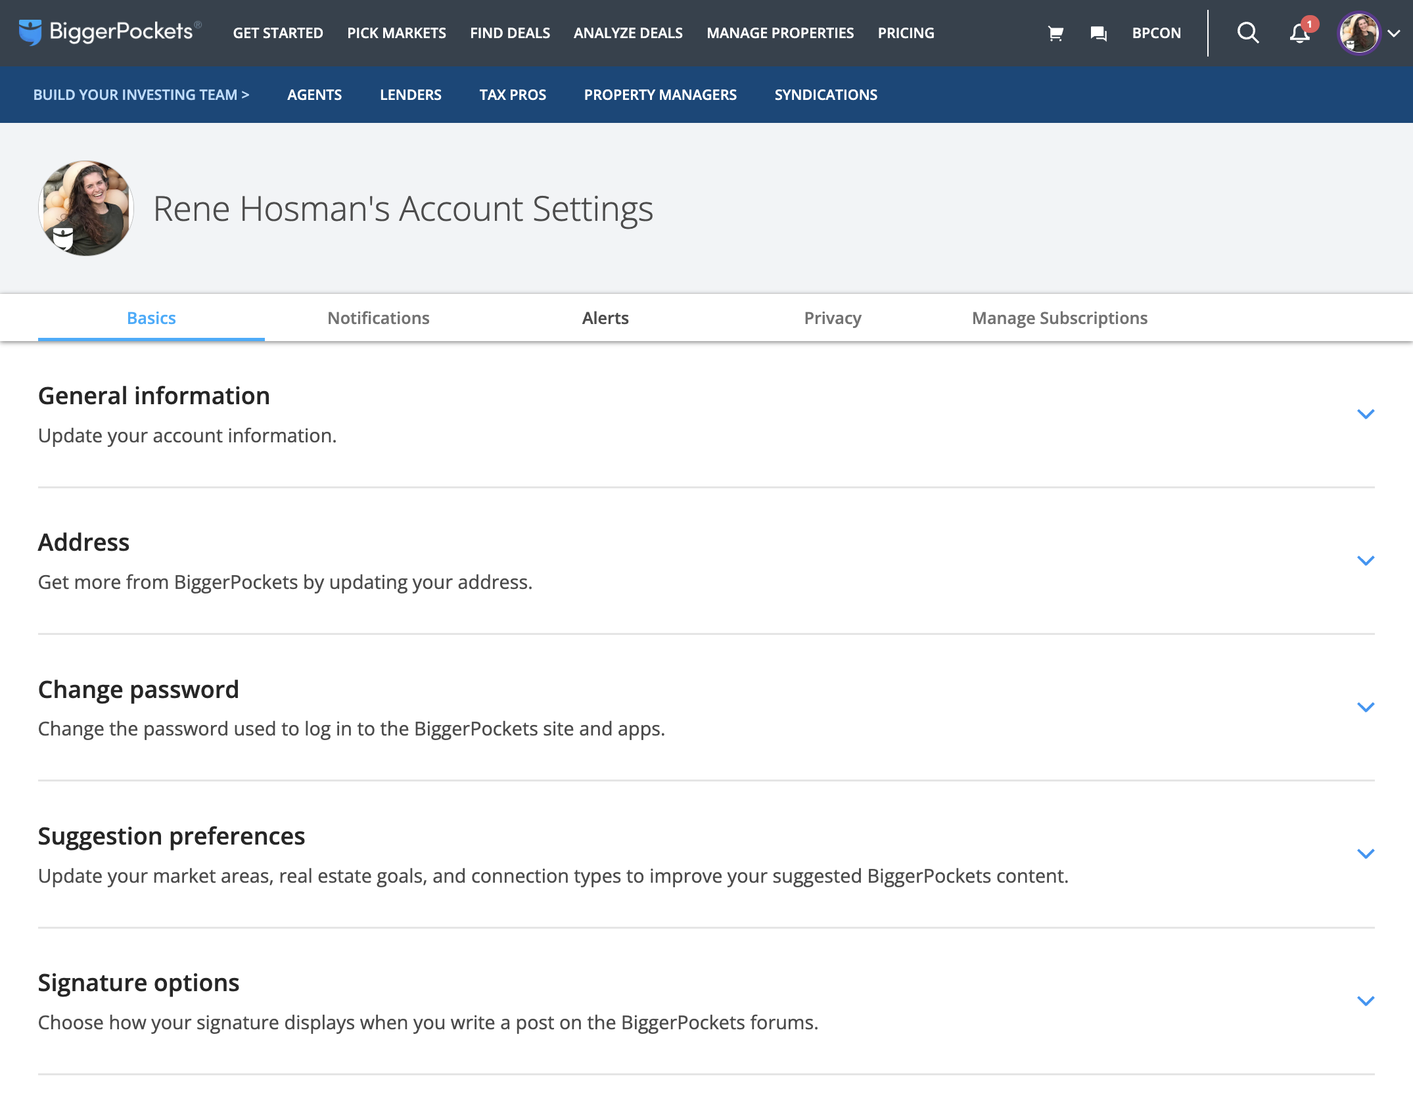Click the user avatar in top bar
This screenshot has height=1095, width=1413.
1358,33
